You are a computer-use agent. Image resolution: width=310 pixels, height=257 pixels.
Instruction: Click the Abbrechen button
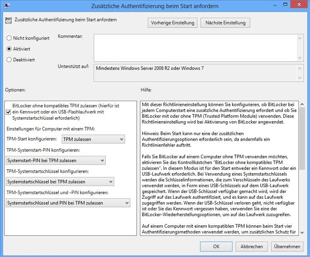click(x=251, y=247)
